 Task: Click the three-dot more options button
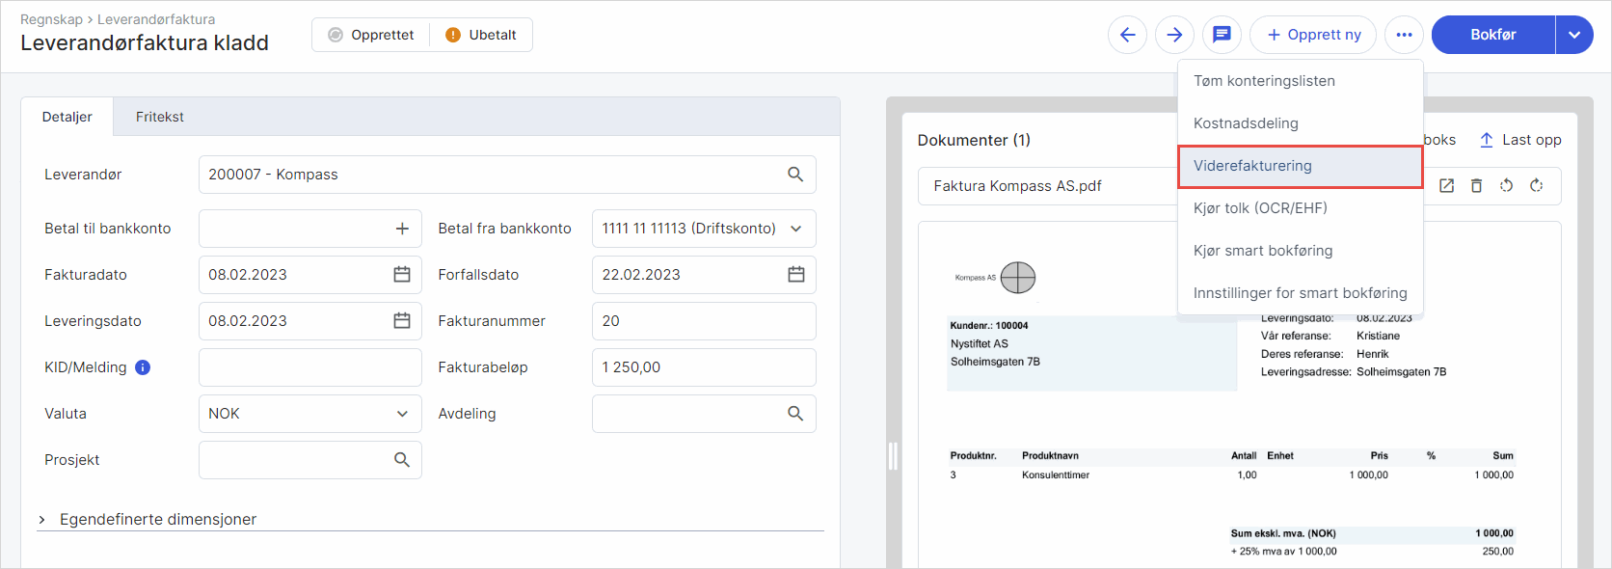click(1404, 35)
